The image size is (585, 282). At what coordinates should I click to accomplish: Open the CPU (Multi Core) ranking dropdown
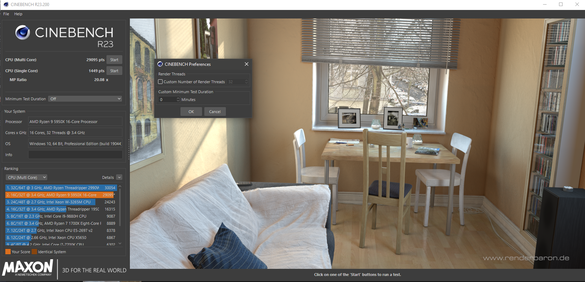tap(27, 177)
